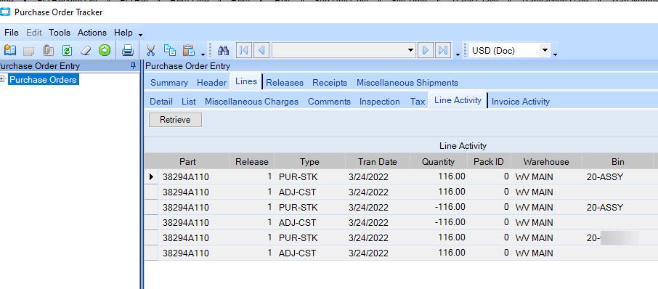Click the Retrieve button

coord(176,120)
